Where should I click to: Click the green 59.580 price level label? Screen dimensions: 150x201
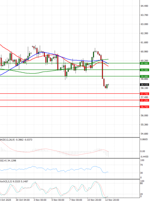(144, 70)
